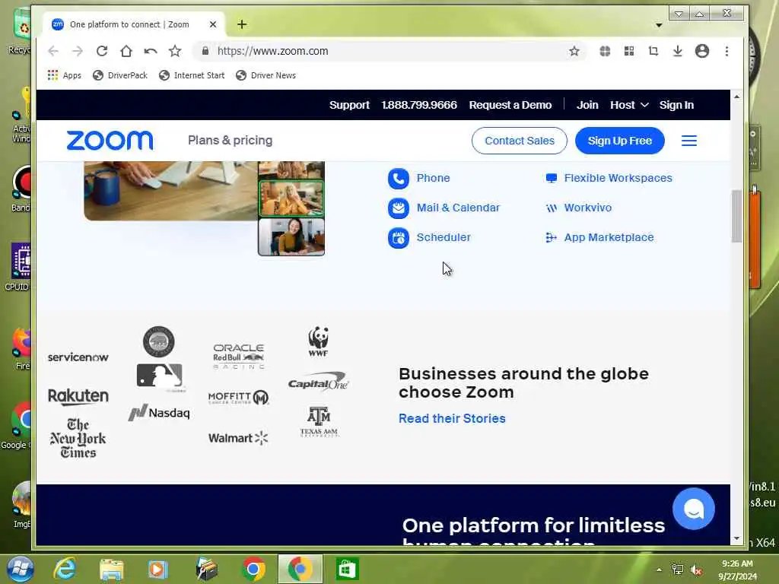Click Request a Demo
The image size is (779, 584).
click(510, 105)
